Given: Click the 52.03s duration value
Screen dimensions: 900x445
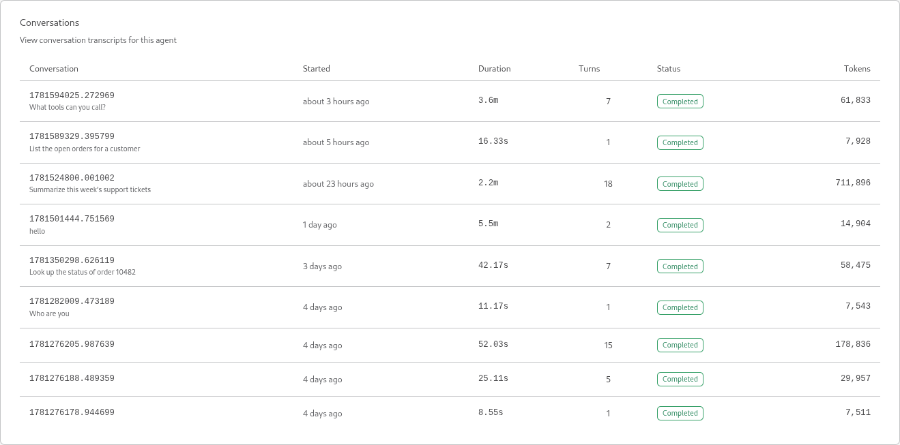Looking at the screenshot, I should pos(493,344).
